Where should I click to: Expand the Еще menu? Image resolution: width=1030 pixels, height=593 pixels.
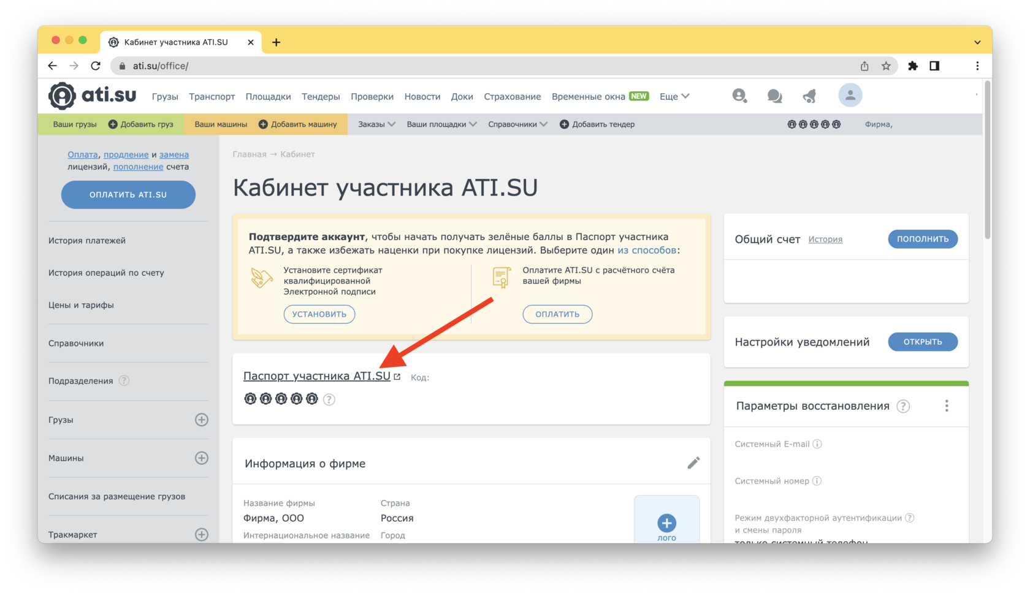[674, 97]
